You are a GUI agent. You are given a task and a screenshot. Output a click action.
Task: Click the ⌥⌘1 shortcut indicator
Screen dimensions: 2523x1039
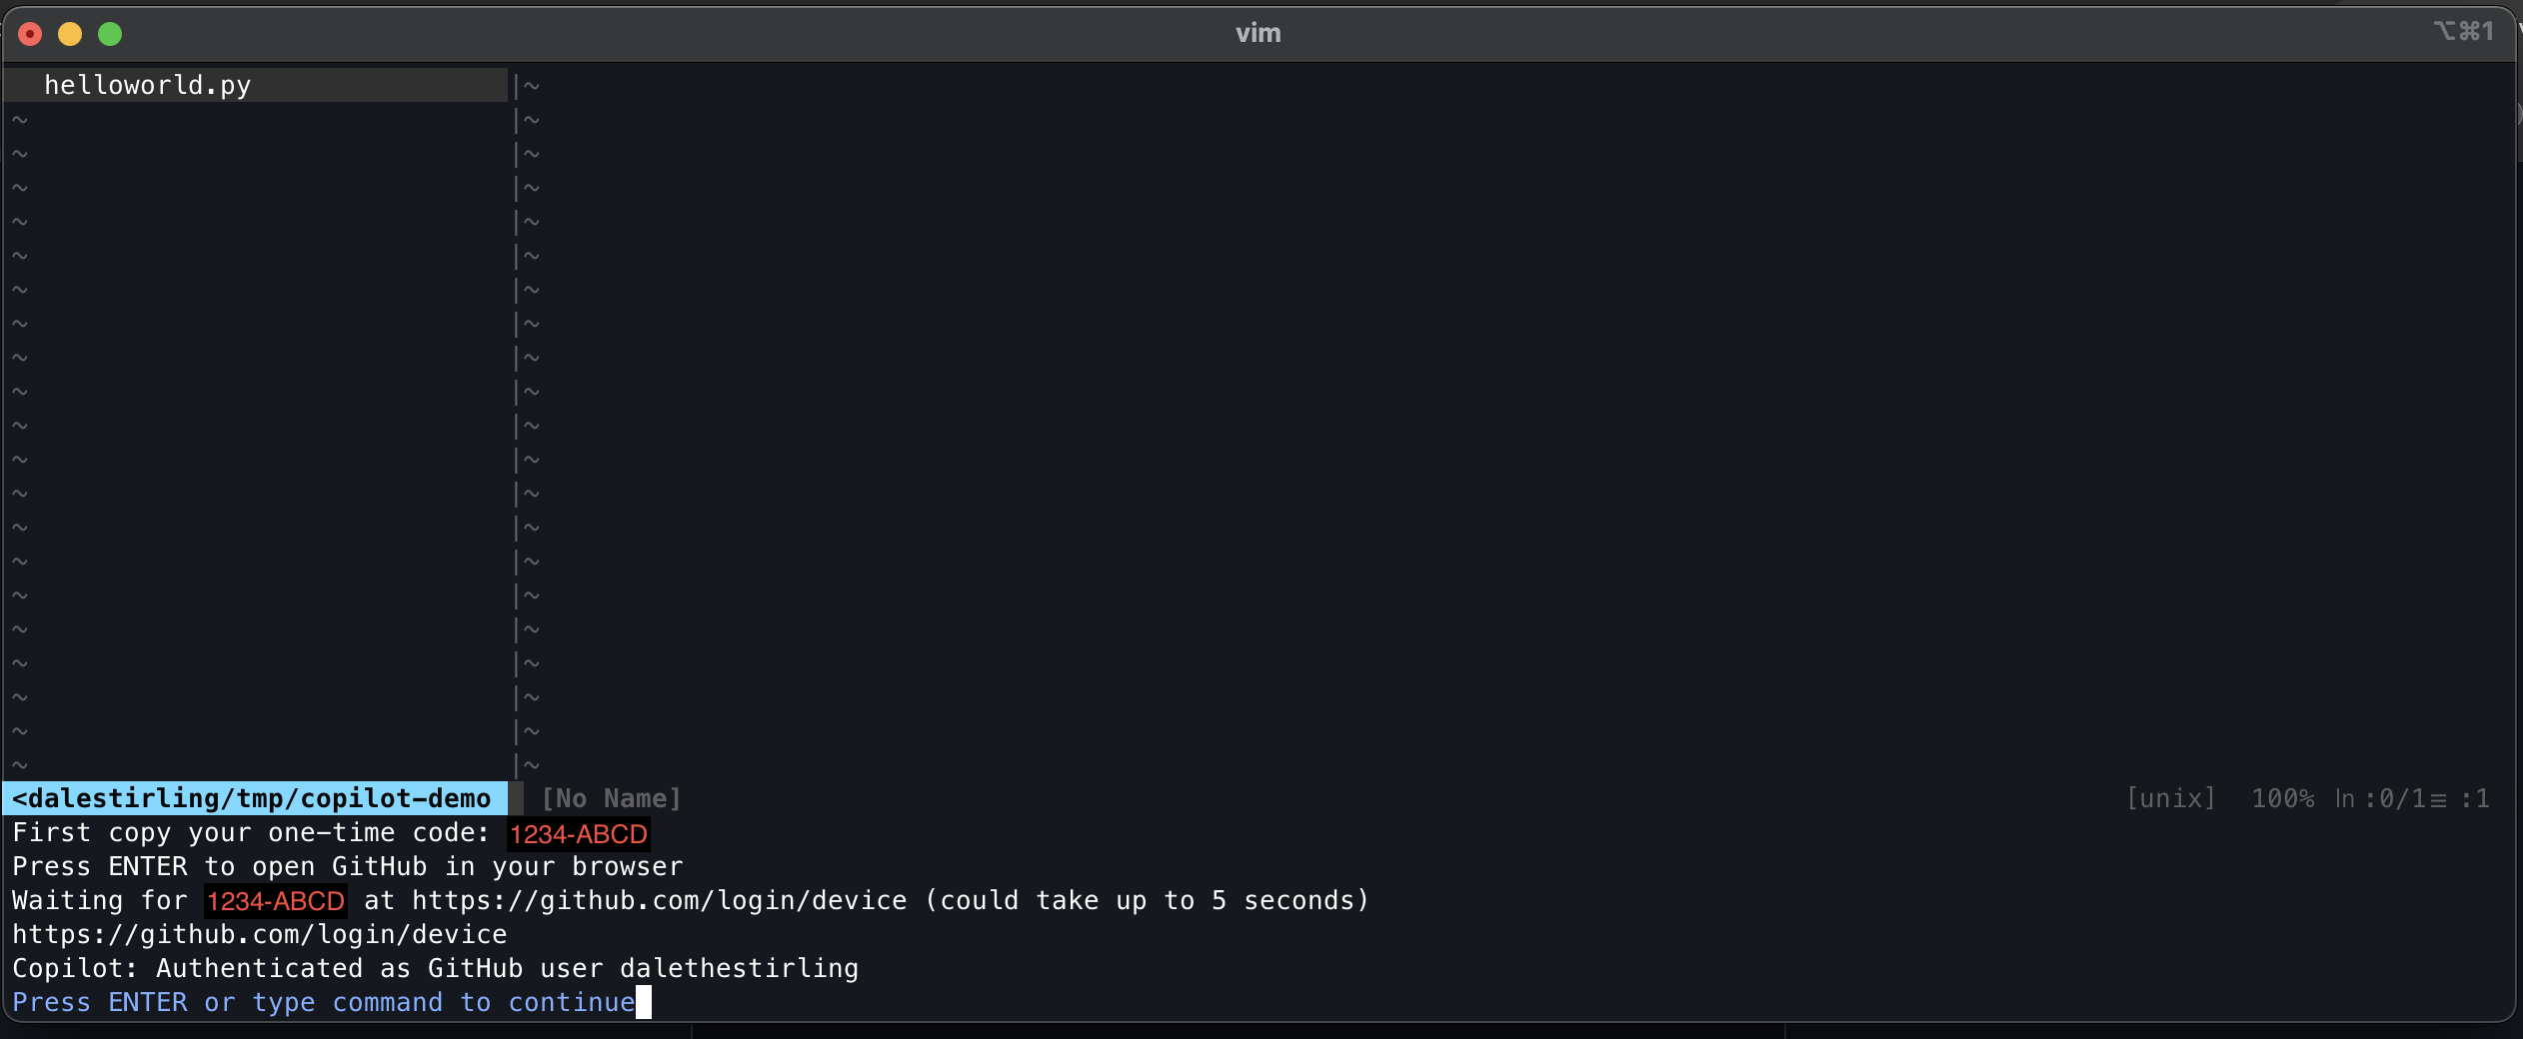pos(2463,32)
